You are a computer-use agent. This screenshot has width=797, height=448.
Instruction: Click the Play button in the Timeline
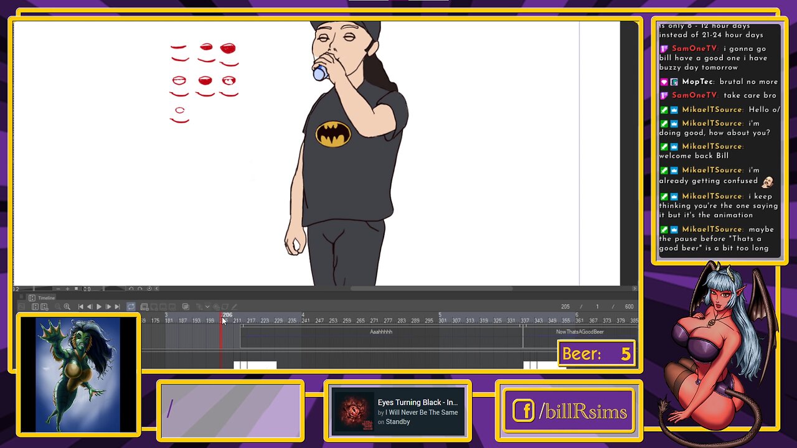pyautogui.click(x=99, y=307)
